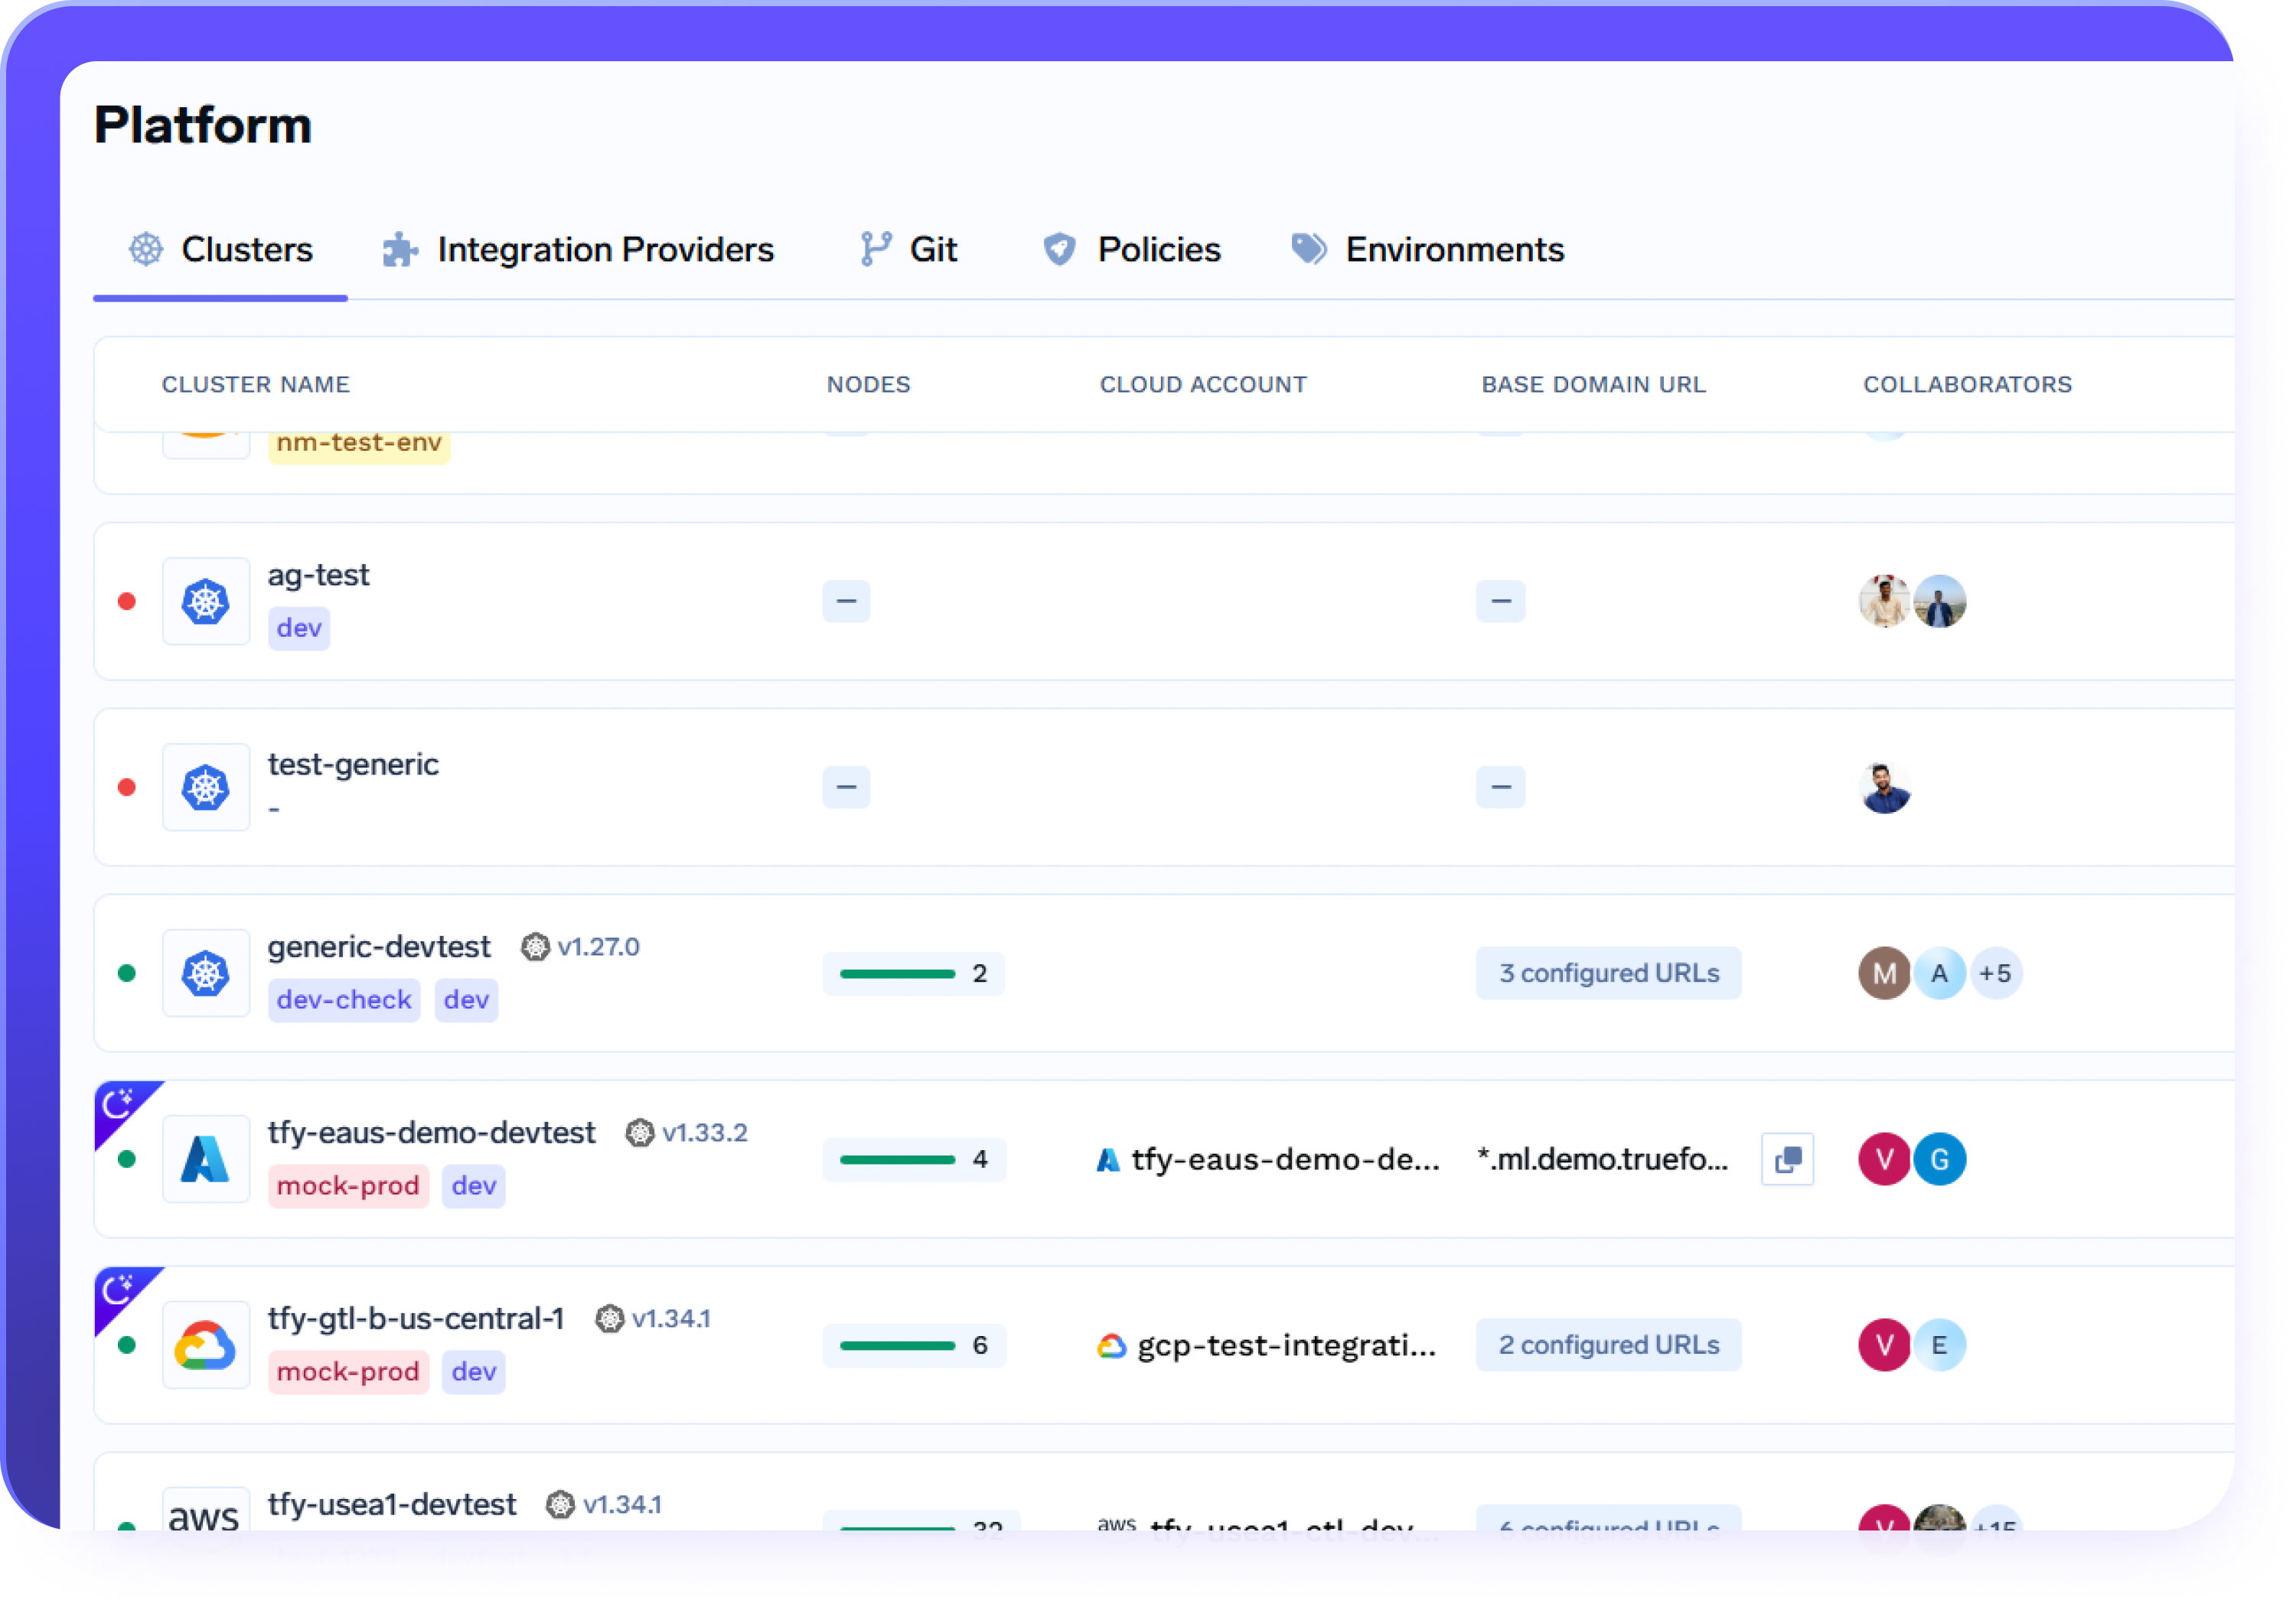Open the tfy-eaus-demo-devtest cluster name link
This screenshot has width=2296, height=1607.
(431, 1132)
